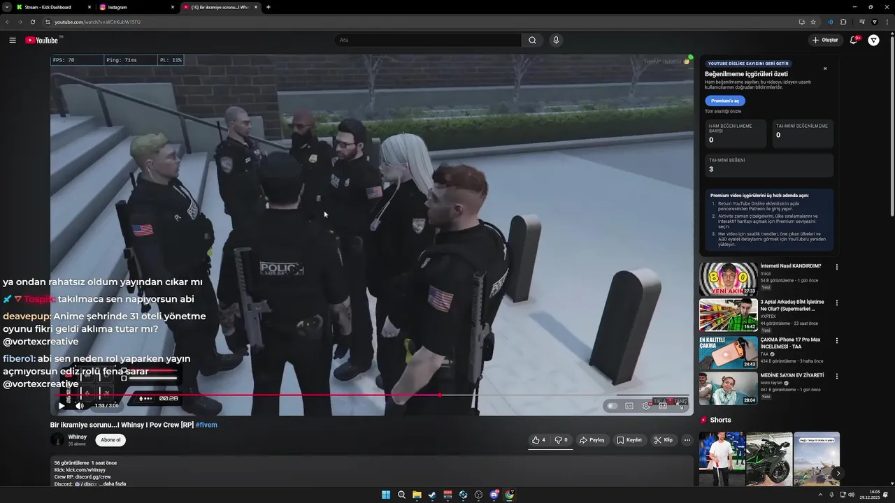This screenshot has height=503, width=895.
Task: Click the youtube.com address bar
Action: [420, 22]
